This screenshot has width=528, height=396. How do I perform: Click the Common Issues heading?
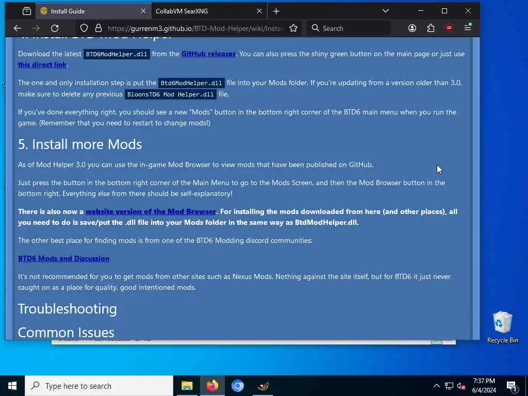coord(66,333)
